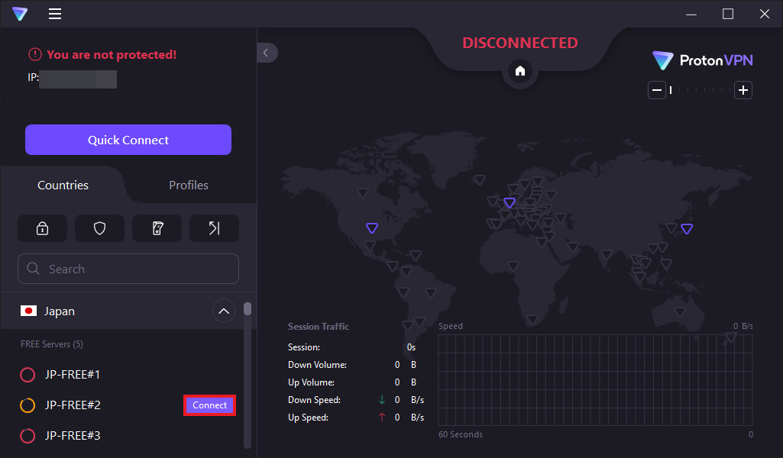Connect to the JP-FREE#2 server
This screenshot has width=783, height=458.
click(210, 405)
